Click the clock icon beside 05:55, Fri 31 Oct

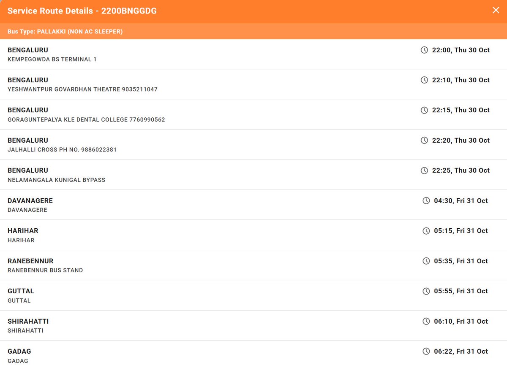[426, 291]
